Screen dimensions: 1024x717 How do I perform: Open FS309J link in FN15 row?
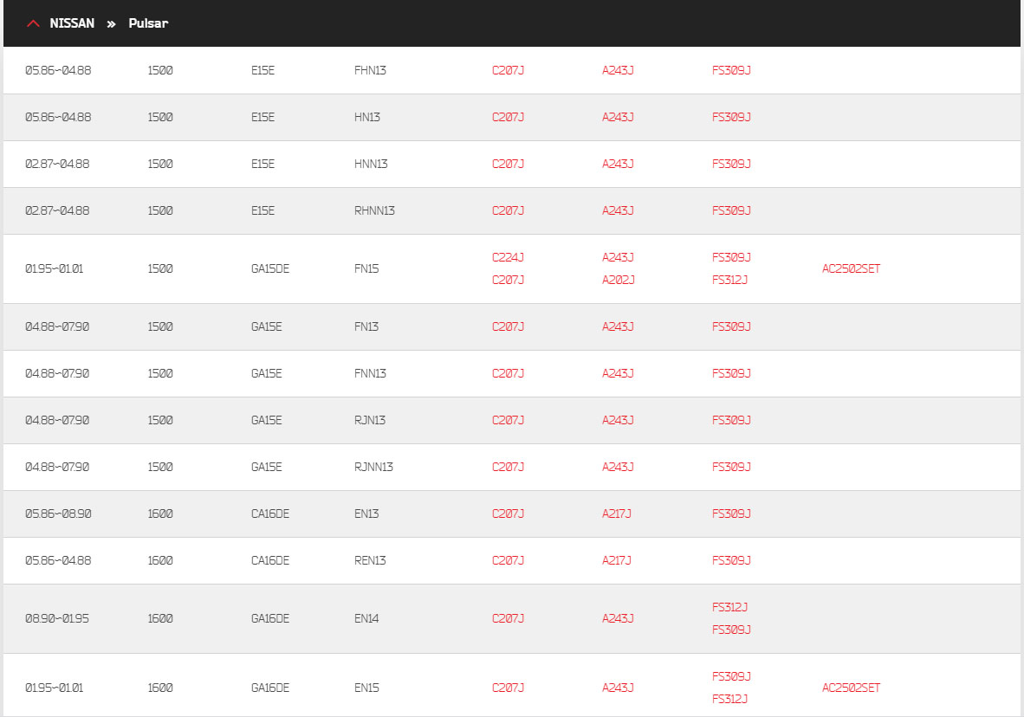731,257
